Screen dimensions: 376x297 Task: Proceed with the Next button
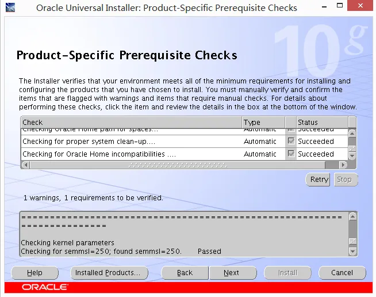232,273
